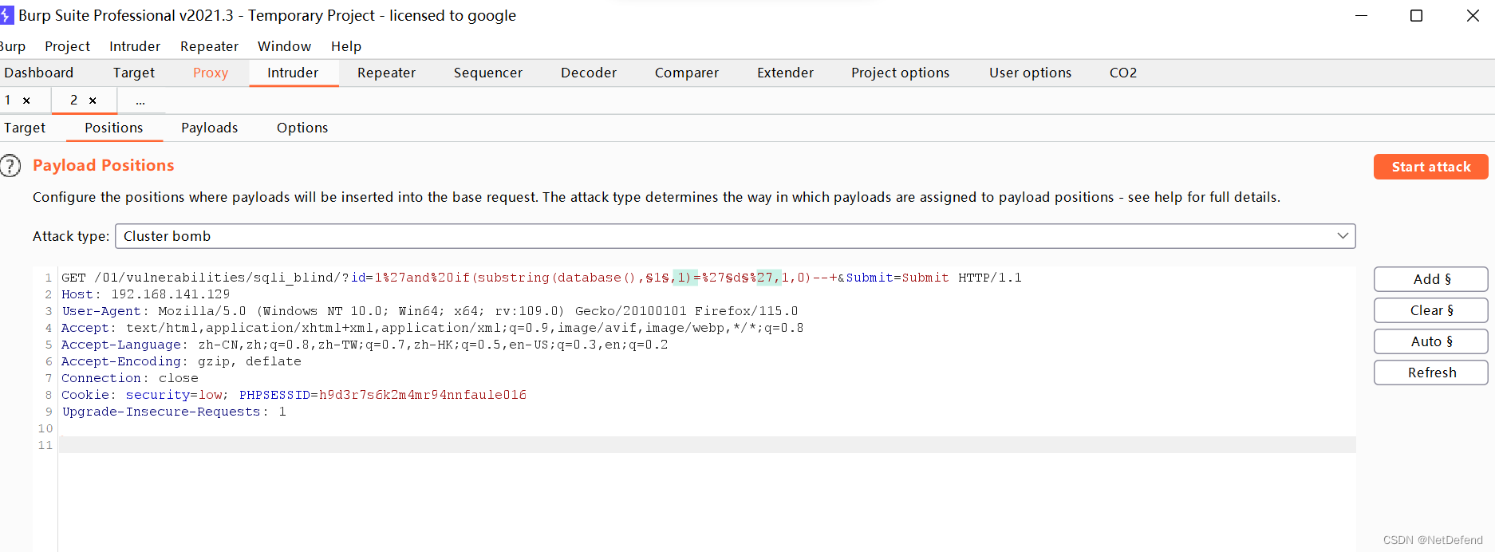Click the Submit=Submit parameter

click(x=897, y=278)
